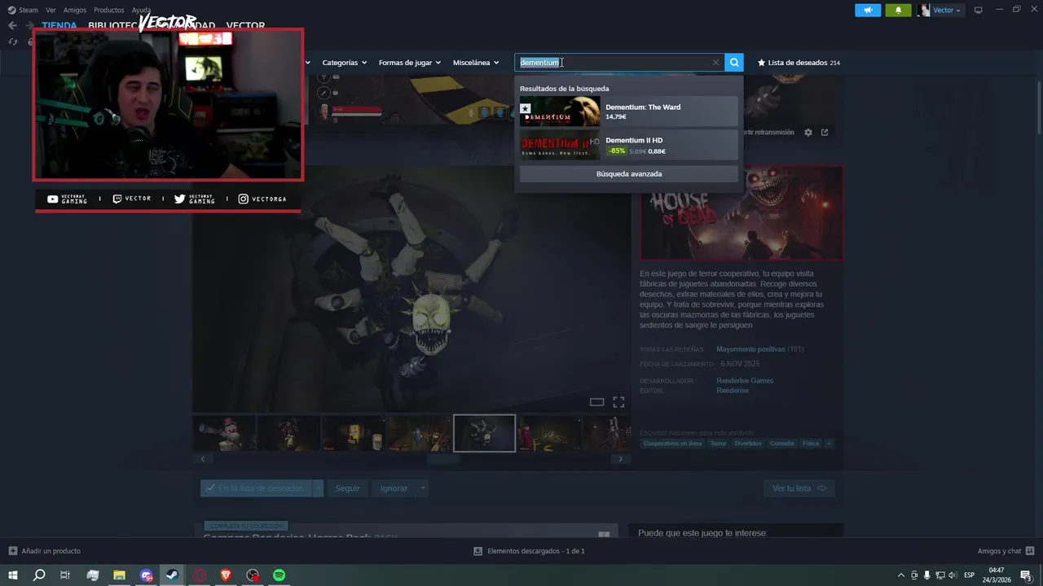This screenshot has height=586, width=1043.
Task: Open the Vector account dropdown
Action: (x=940, y=10)
